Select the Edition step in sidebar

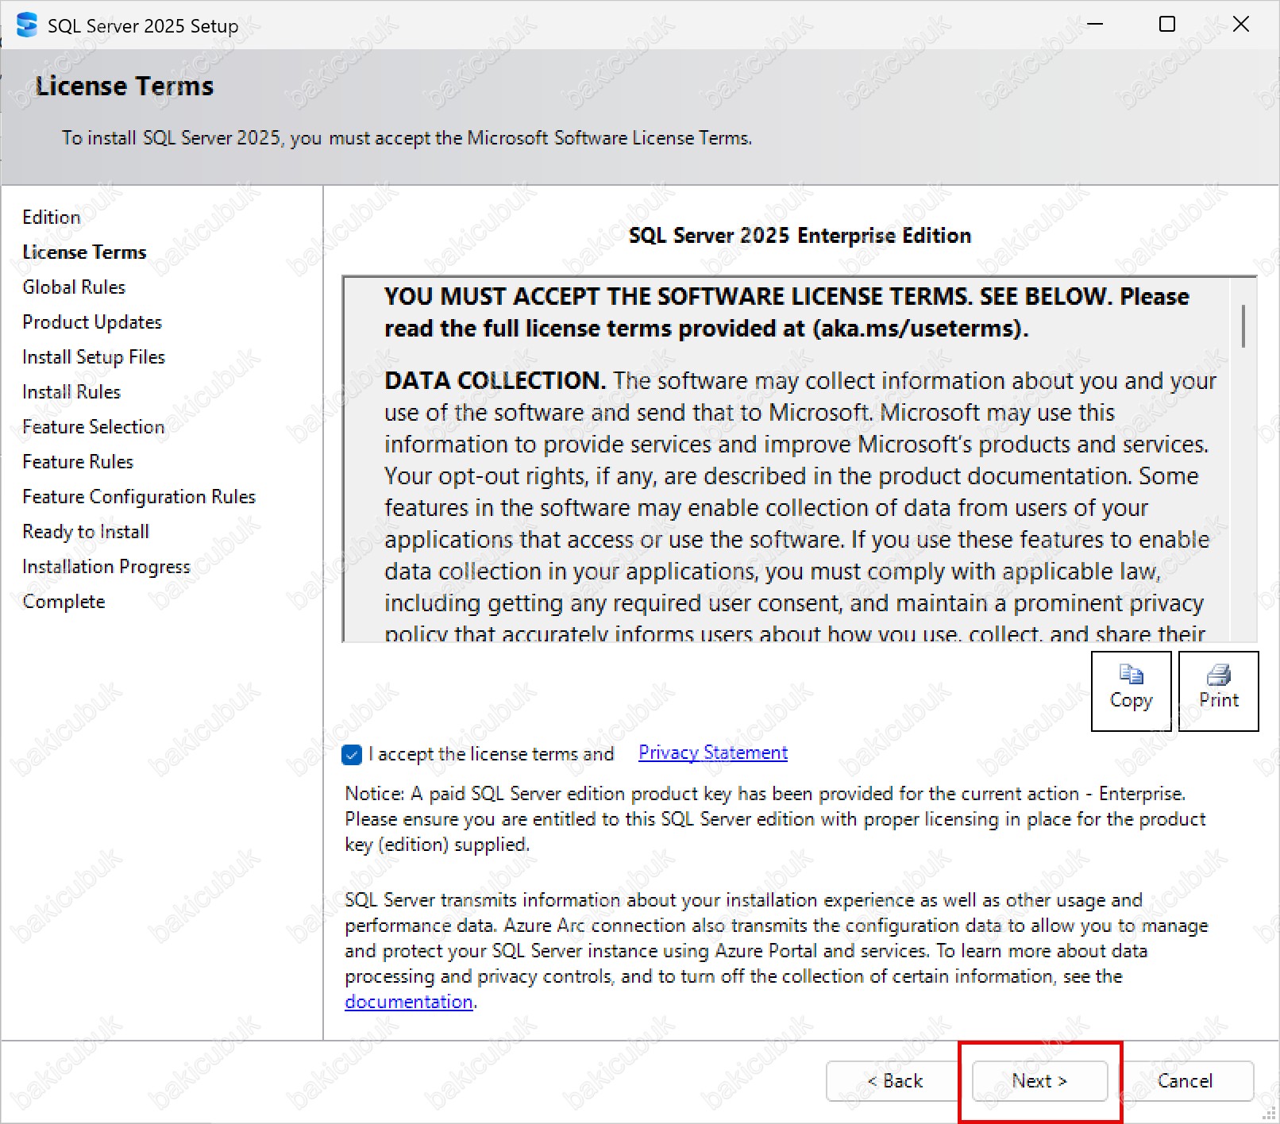tap(52, 217)
